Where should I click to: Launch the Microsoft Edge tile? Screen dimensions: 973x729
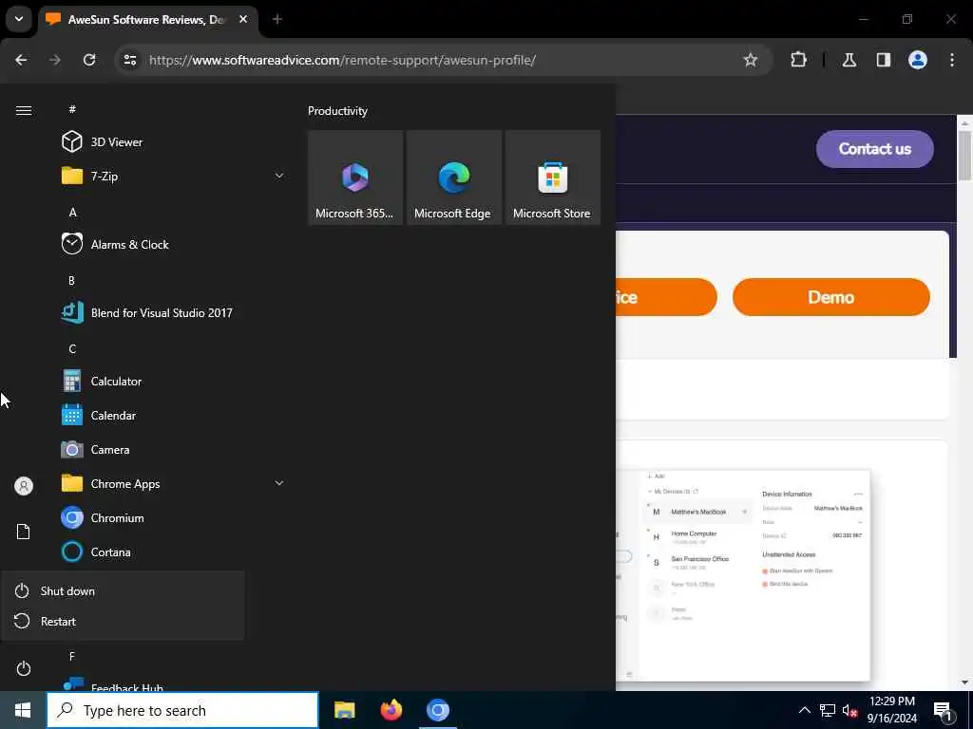[x=453, y=178]
